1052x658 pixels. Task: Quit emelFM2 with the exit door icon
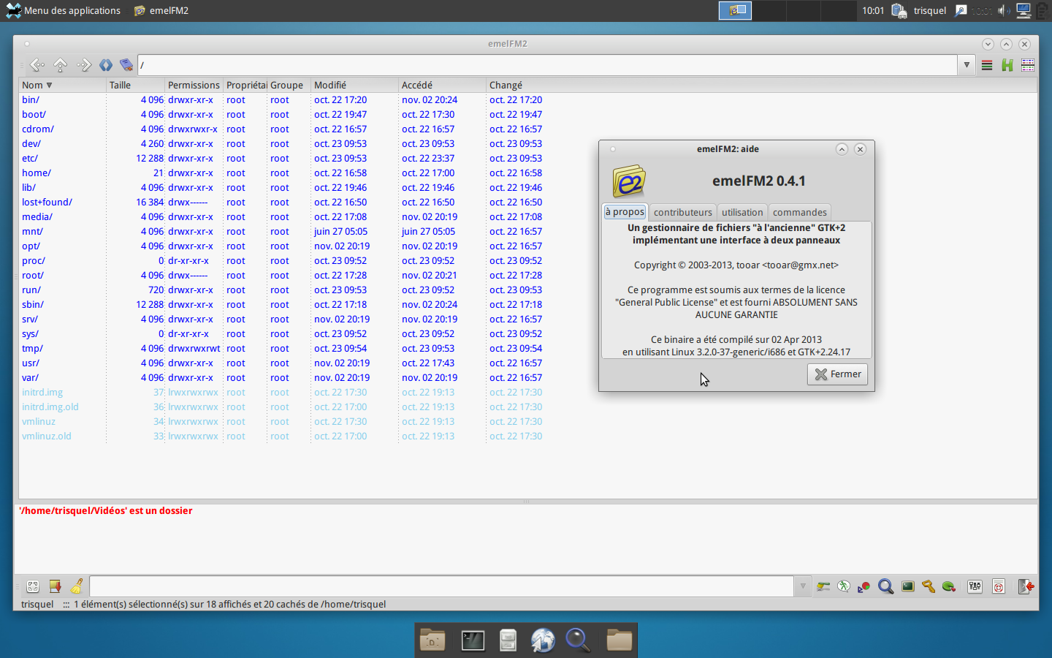1026,586
